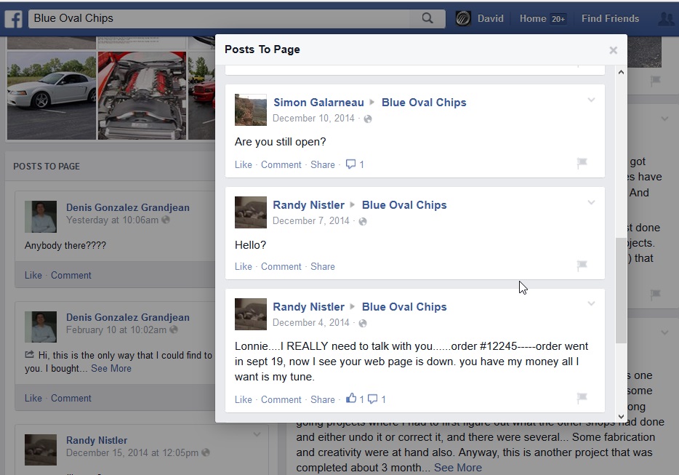Expand options arrow on Simon Galarneau's post

tap(591, 100)
